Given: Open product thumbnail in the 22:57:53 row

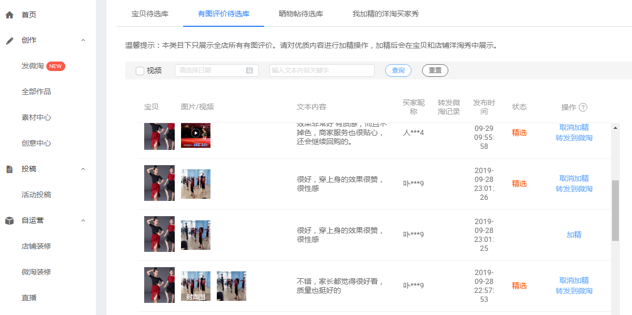Looking at the screenshot, I should (x=159, y=285).
